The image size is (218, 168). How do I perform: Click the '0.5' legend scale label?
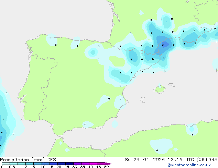(x=12, y=167)
